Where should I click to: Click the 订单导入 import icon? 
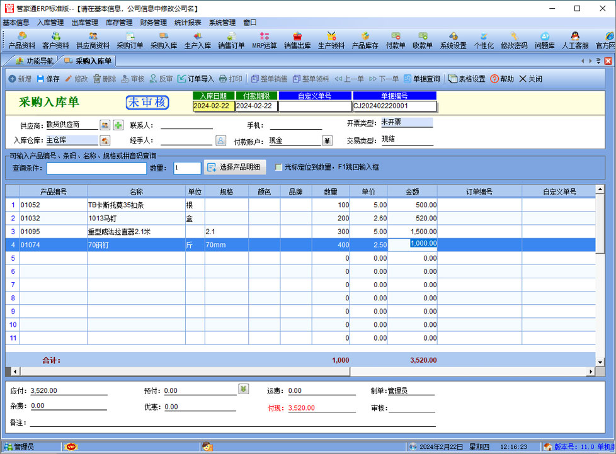tap(195, 79)
